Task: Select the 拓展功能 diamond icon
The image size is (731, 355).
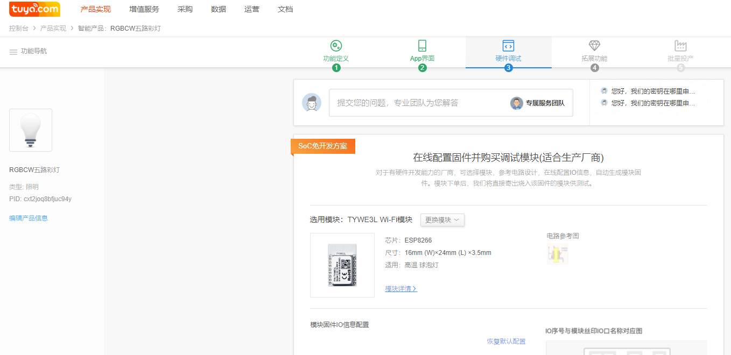Action: (x=594, y=46)
